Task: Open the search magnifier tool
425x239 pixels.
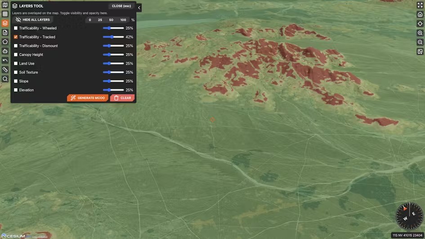Action: (x=5, y=79)
